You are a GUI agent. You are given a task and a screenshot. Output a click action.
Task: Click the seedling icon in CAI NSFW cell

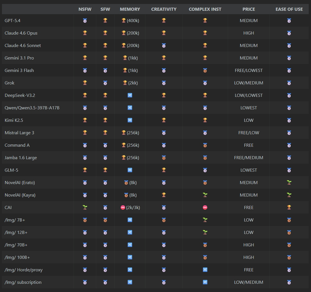(85, 207)
